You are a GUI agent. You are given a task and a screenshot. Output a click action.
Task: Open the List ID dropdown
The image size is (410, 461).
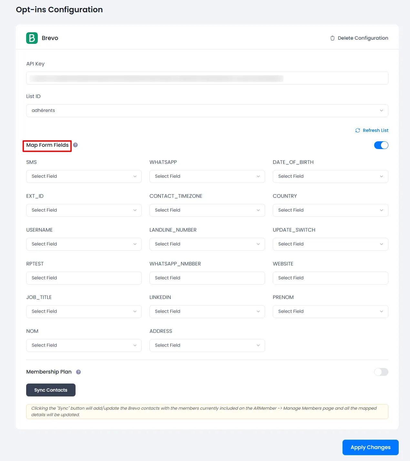click(207, 111)
